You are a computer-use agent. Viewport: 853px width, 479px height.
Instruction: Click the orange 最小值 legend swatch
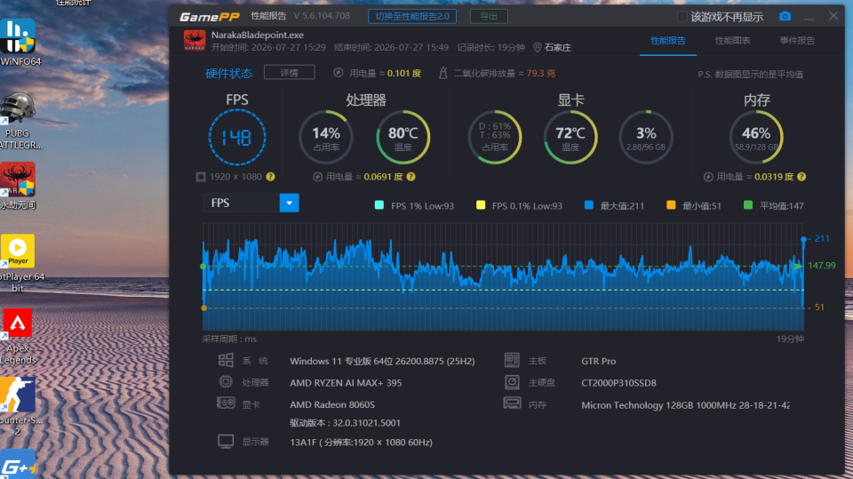coord(671,205)
